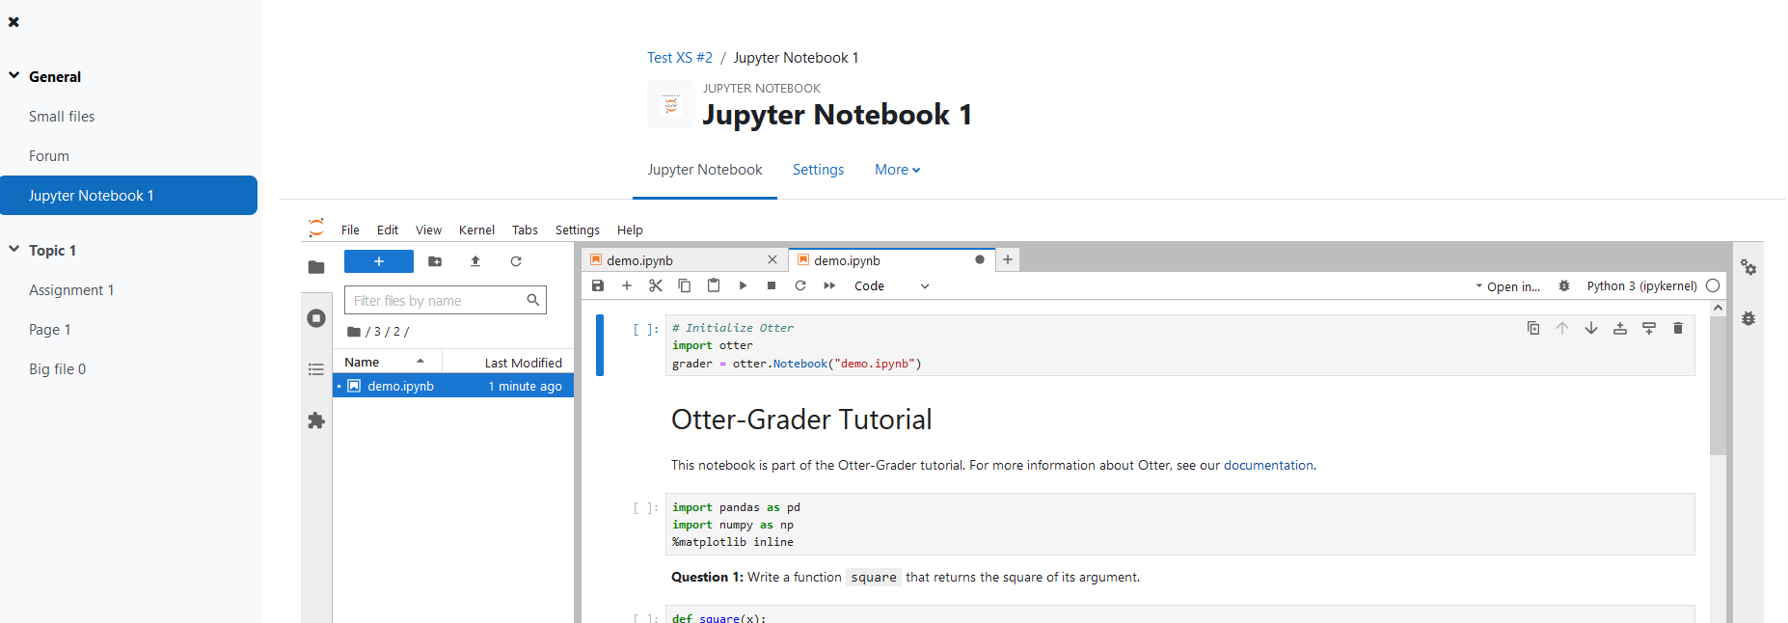Viewport: 1788px width, 623px height.
Task: Copy the selected cell
Action: point(685,285)
